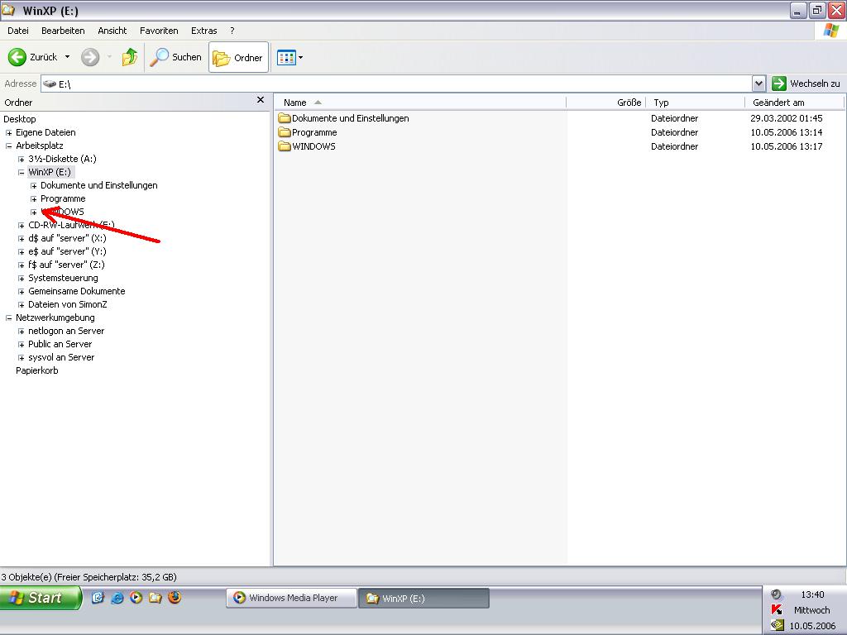847x635 pixels.
Task: Expand d$ auf "server" (X:) node
Action: [x=21, y=239]
